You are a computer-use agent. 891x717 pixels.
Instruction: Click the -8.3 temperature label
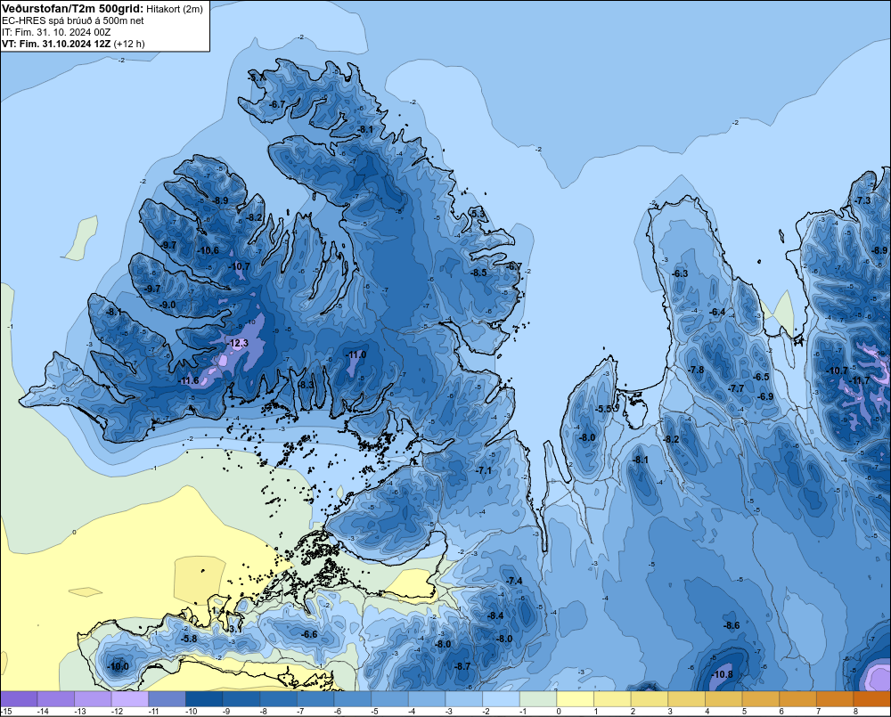pyautogui.click(x=307, y=385)
